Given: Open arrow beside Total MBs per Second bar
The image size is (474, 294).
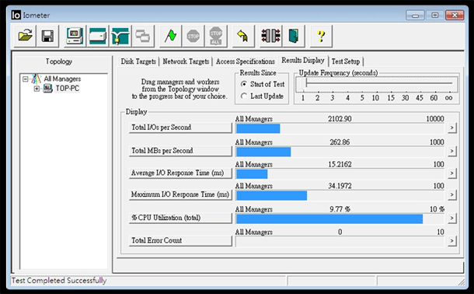Looking at the screenshot, I should point(451,151).
